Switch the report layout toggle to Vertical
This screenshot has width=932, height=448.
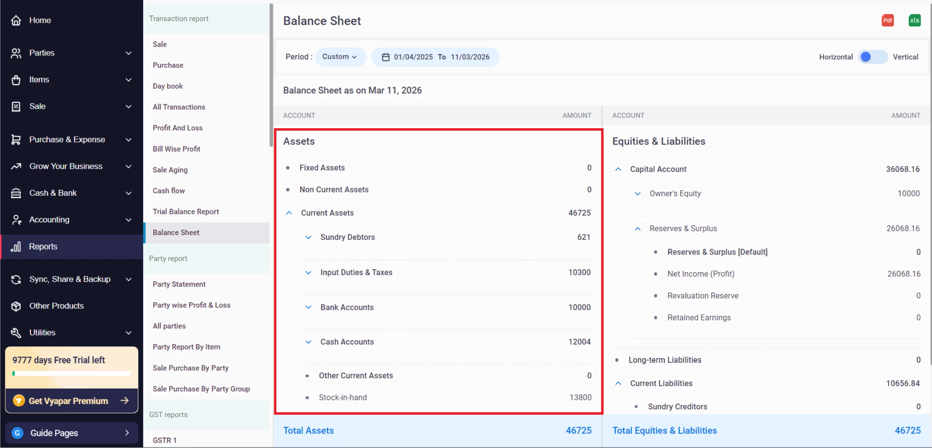click(x=873, y=57)
